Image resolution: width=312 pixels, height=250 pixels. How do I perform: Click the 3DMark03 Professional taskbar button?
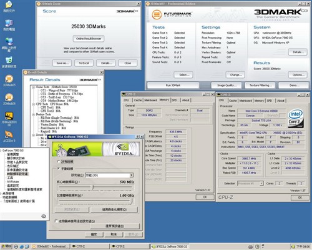coord(51,246)
